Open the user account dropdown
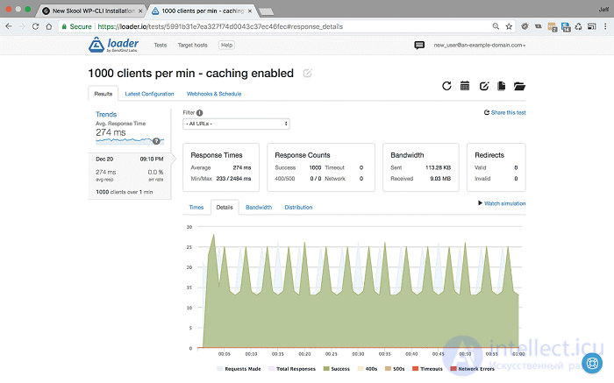This screenshot has width=614, height=383. 479,45
